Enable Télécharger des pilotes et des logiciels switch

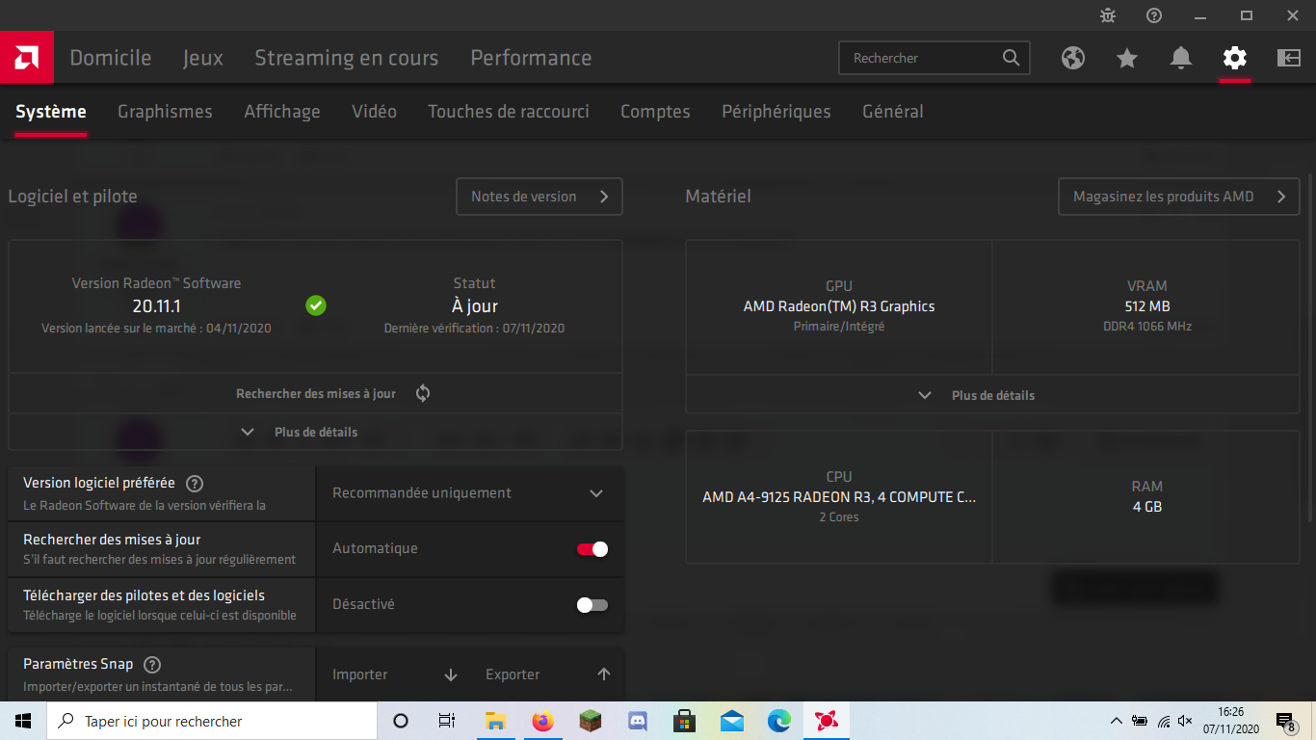(x=592, y=605)
